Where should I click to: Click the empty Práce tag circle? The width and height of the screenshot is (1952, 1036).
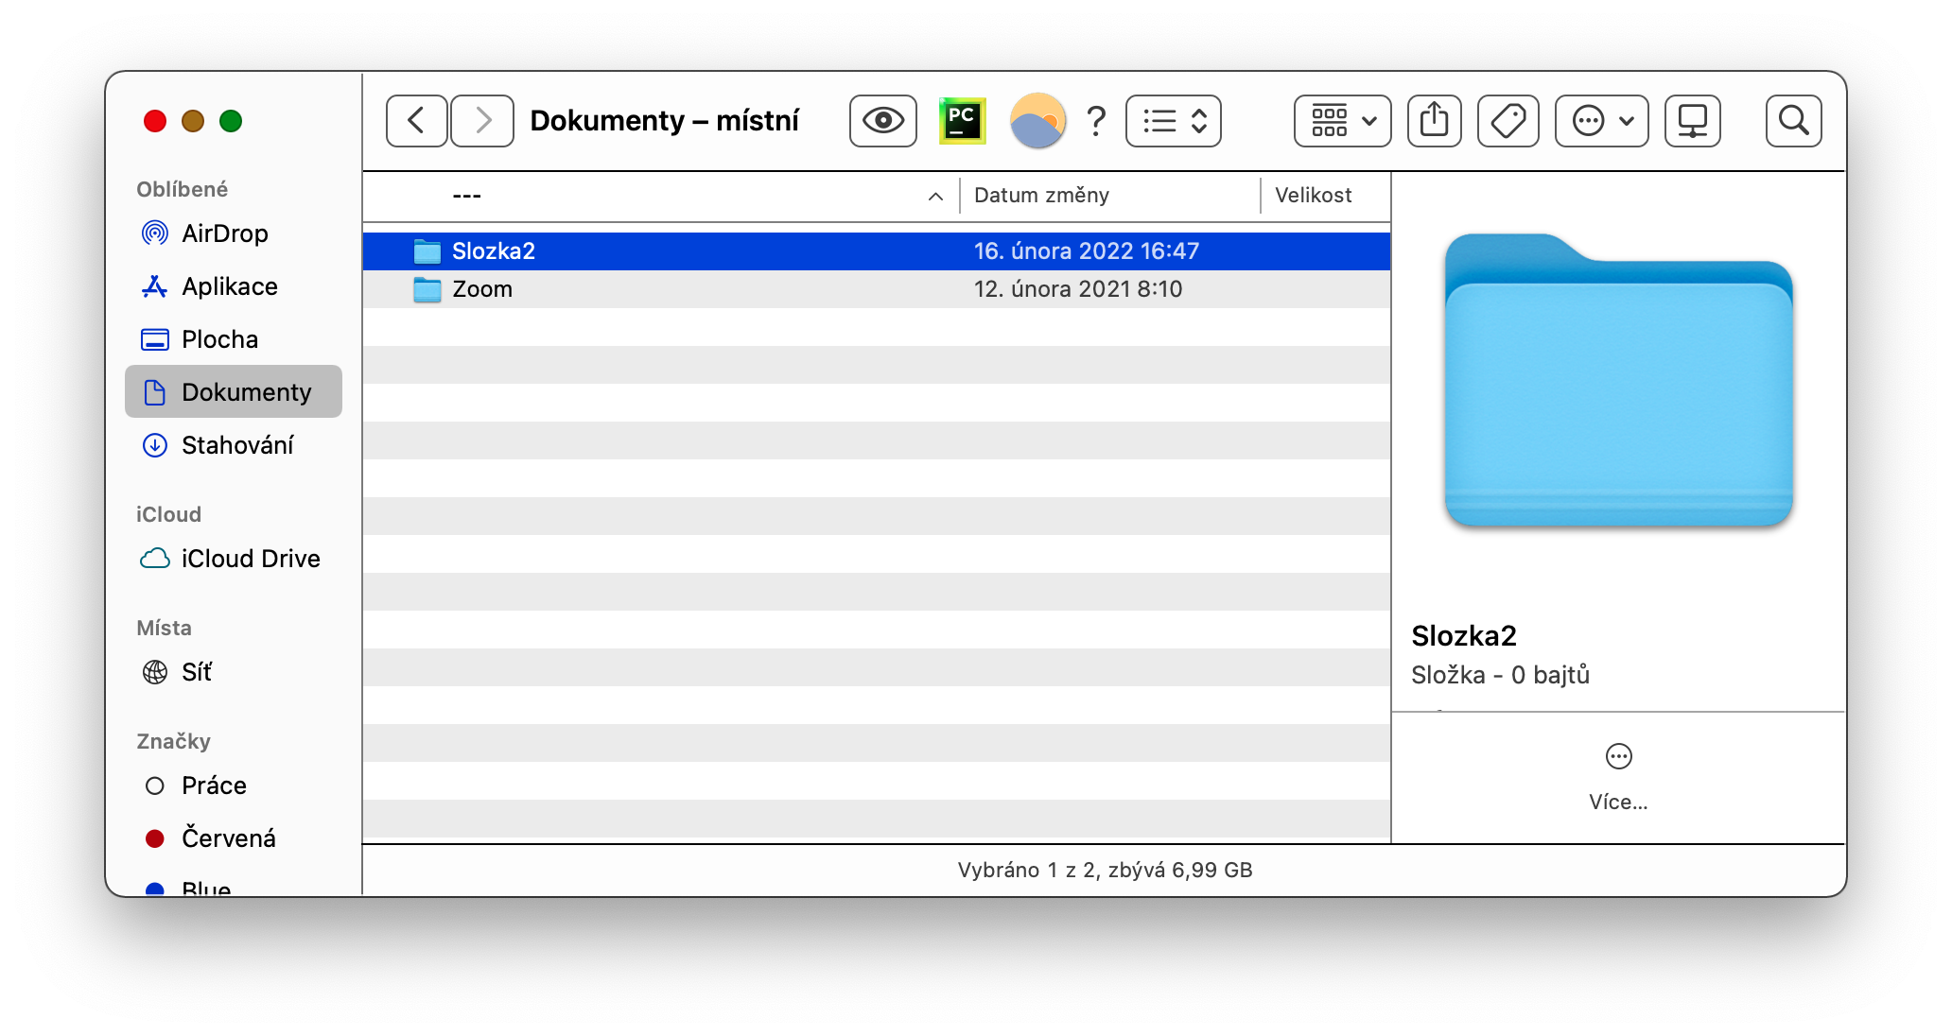click(x=155, y=786)
